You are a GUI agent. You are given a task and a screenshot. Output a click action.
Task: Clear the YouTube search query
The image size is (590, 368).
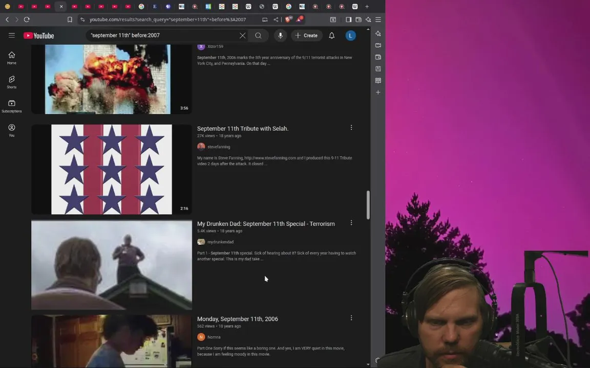[243, 35]
